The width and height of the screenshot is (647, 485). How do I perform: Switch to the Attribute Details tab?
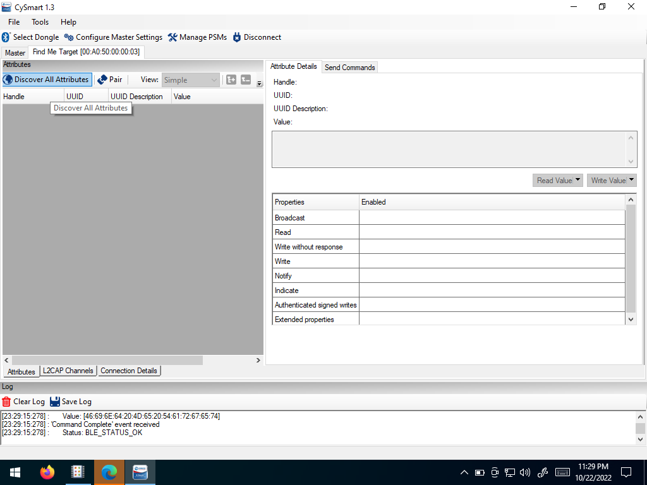click(293, 66)
